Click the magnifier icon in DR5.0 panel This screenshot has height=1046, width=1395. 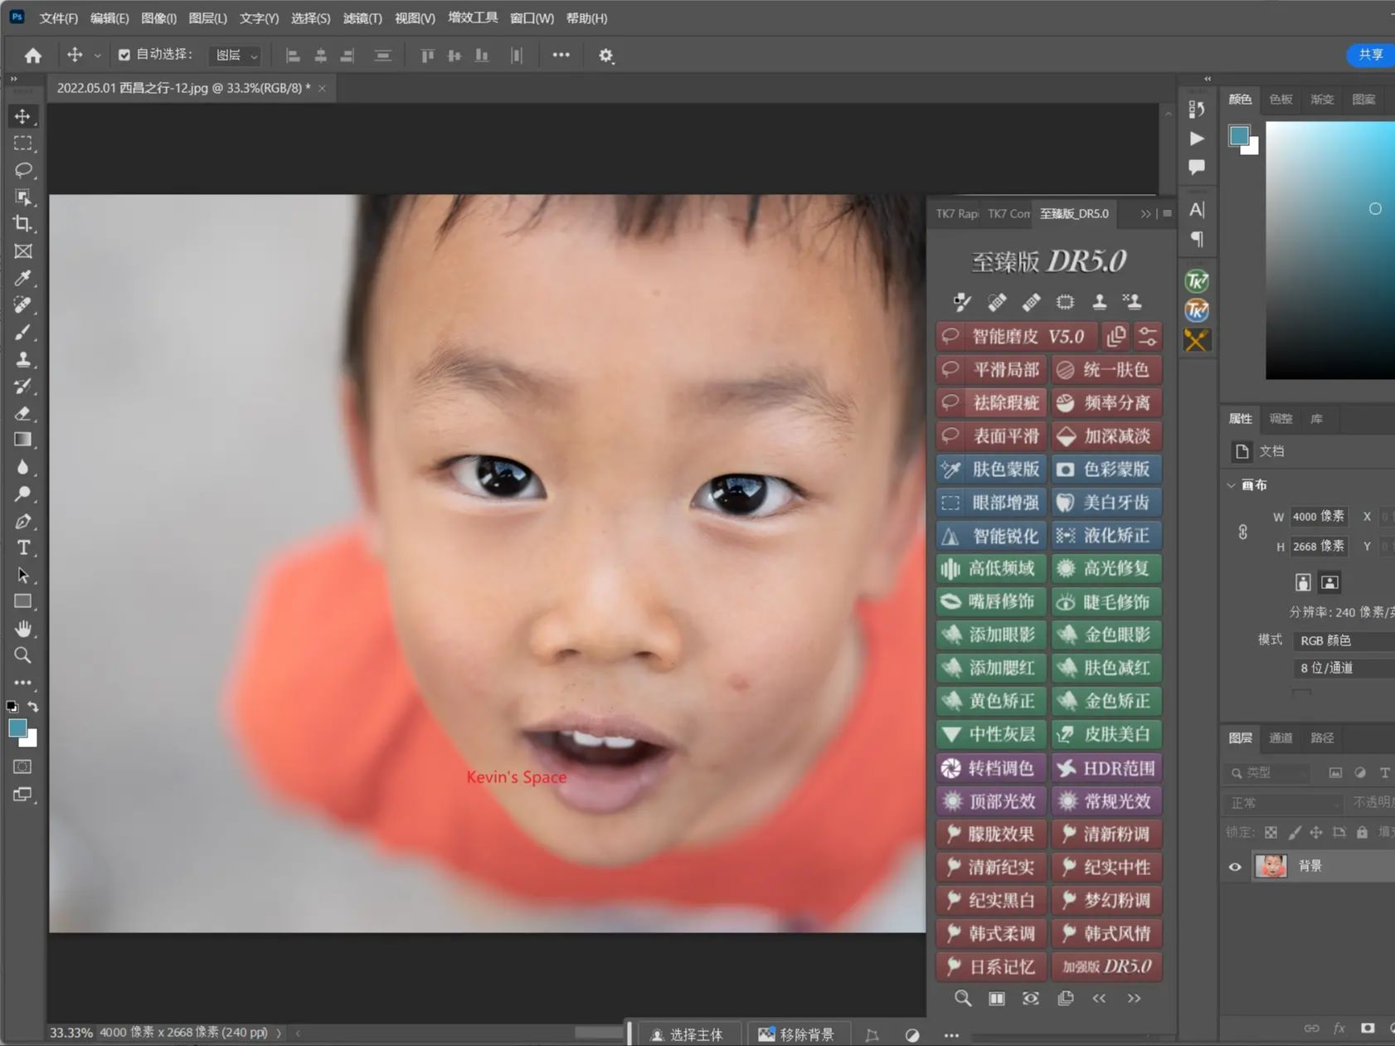click(x=962, y=998)
